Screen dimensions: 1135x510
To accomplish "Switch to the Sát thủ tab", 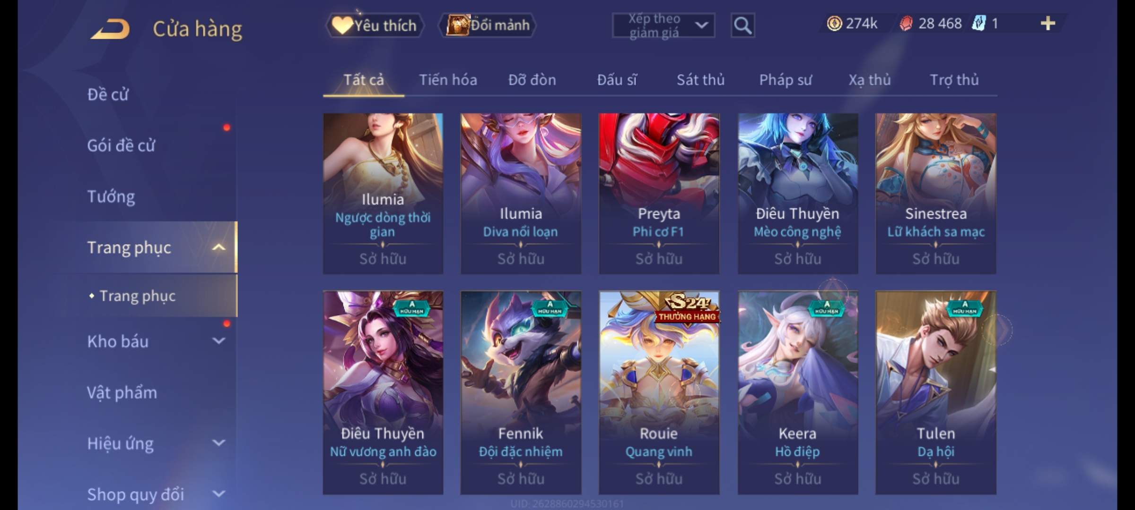I will click(x=700, y=80).
